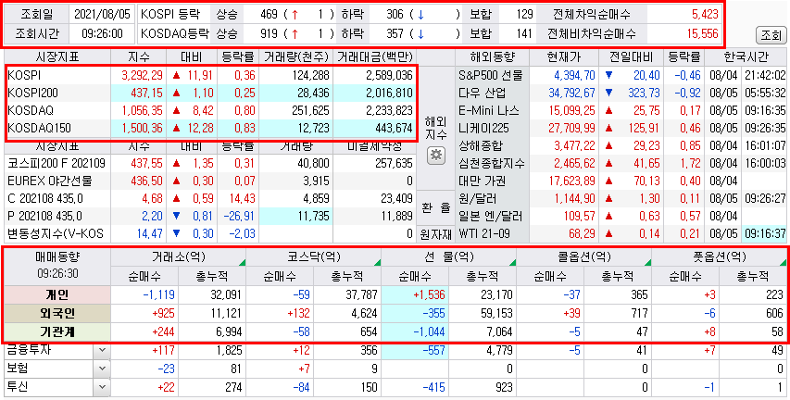
Task: Click the 기관계 선물 순매수 value -1,044
Action: [x=429, y=332]
